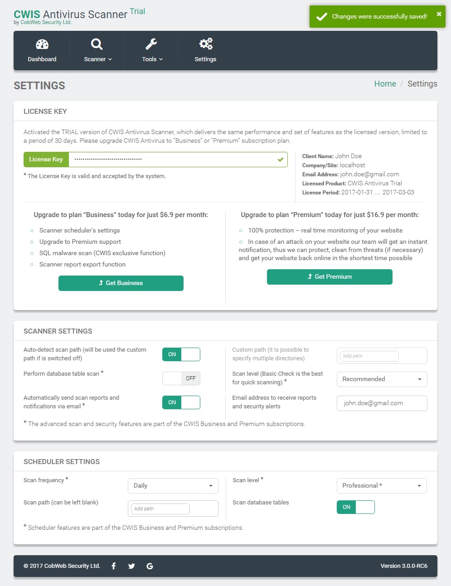The height and width of the screenshot is (586, 451).
Task: Click the Get Premium button
Action: pyautogui.click(x=330, y=277)
